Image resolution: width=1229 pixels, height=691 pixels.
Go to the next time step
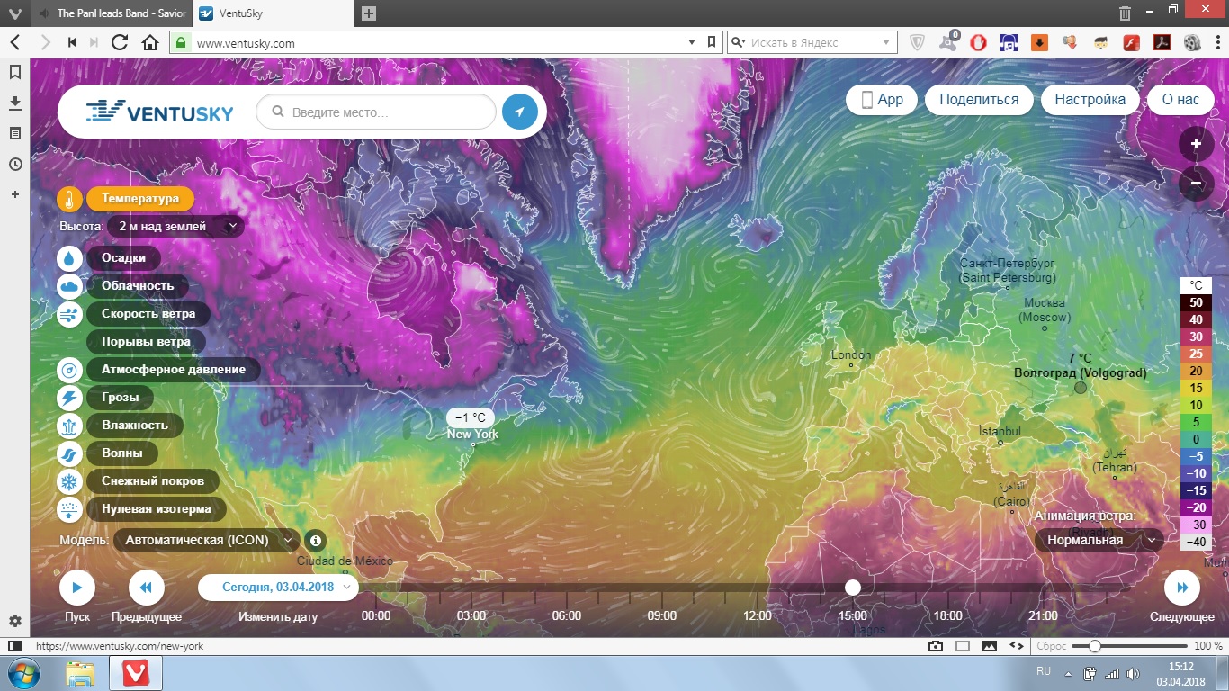pos(1181,588)
